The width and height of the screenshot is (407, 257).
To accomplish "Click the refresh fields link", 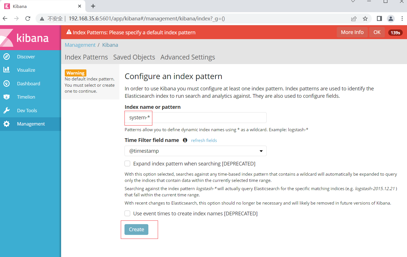I will [204, 140].
